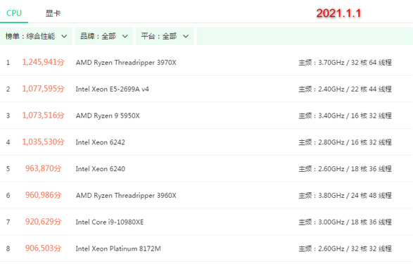The width and height of the screenshot is (413, 264).
Task: Open the AMD Ryzen 9 5950X entry
Action: 108,115
